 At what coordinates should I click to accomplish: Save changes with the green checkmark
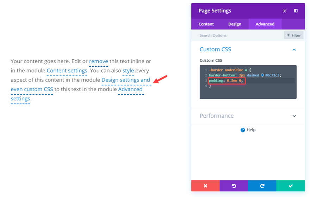point(291,186)
